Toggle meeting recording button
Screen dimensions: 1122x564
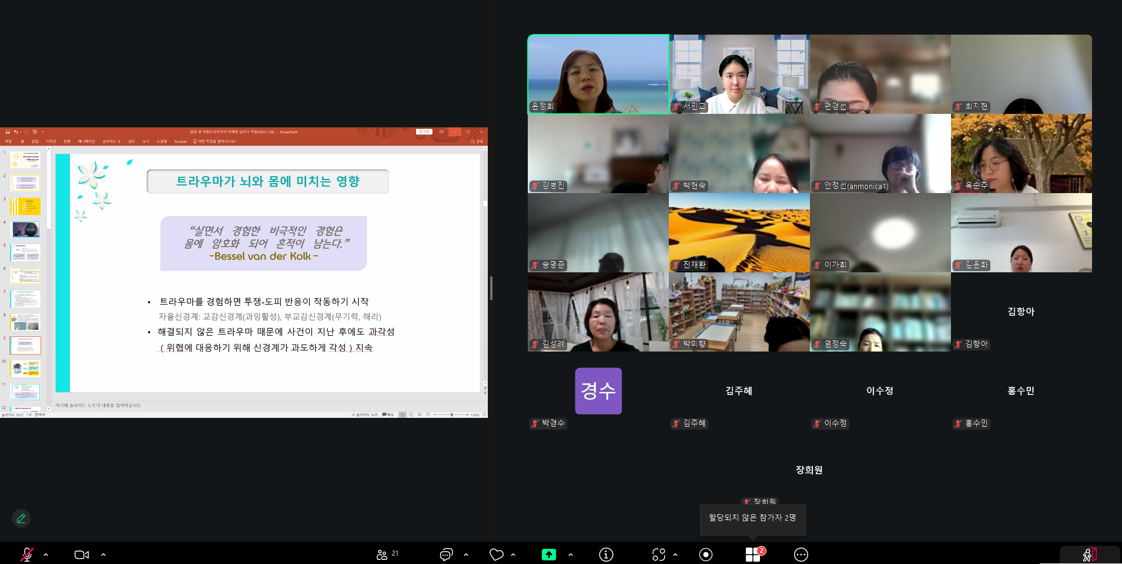706,554
